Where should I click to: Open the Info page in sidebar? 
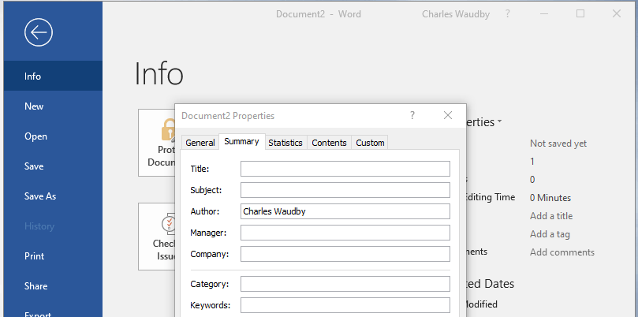[x=54, y=76]
